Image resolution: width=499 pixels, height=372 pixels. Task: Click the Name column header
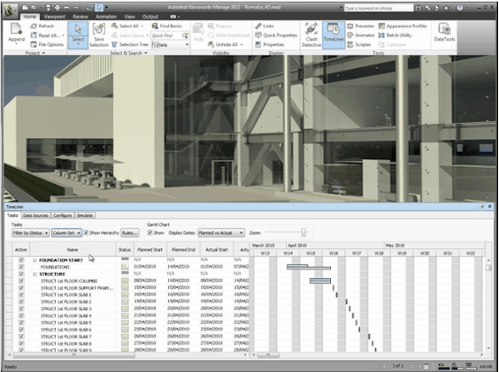tap(73, 249)
